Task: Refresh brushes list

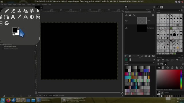Action: click(177, 60)
